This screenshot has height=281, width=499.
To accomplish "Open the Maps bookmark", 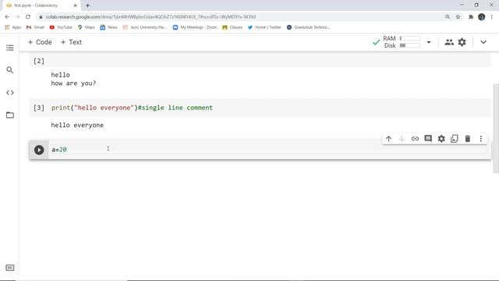I will (87, 27).
